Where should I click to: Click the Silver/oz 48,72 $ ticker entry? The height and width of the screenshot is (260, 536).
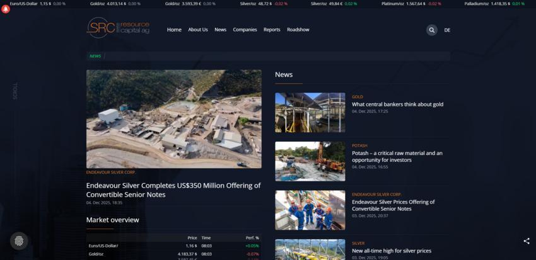click(264, 4)
